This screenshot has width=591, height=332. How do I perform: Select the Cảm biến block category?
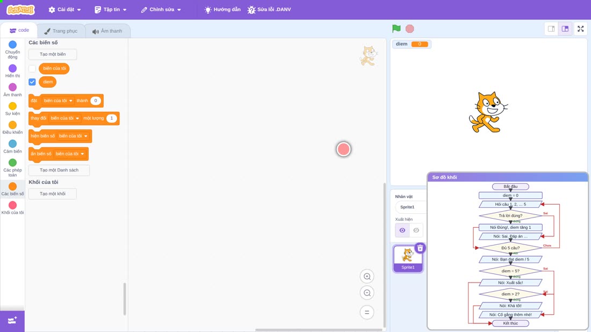coord(12,147)
